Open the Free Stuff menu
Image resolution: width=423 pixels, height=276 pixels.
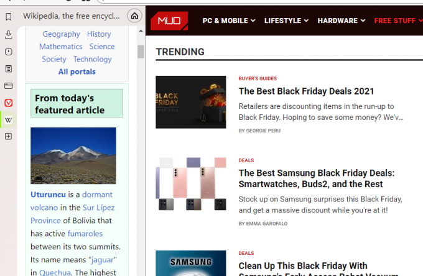tap(398, 21)
